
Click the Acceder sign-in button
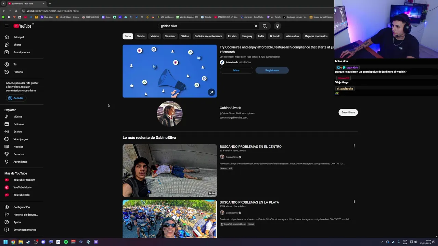click(x=16, y=98)
